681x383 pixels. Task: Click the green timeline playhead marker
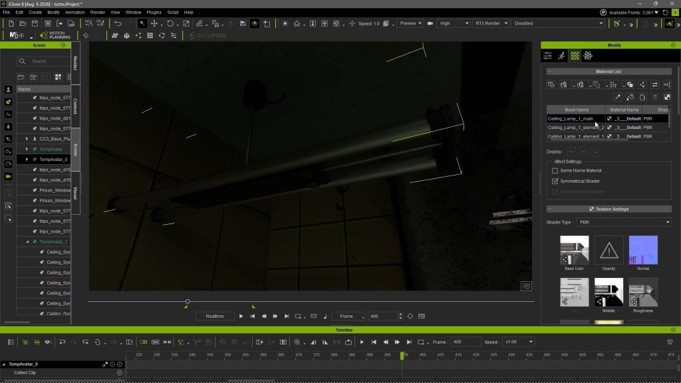coord(402,356)
